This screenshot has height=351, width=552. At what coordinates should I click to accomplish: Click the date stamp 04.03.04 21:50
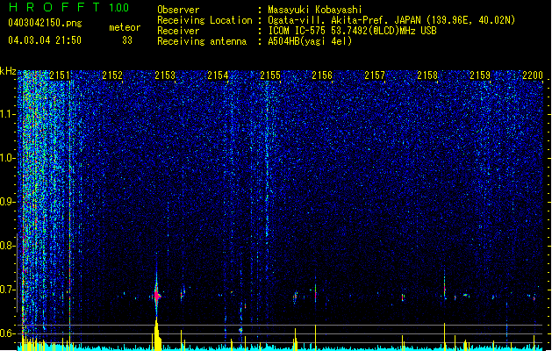tap(45, 40)
